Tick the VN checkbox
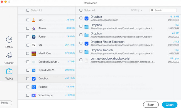The height and width of the screenshot is (108, 181). click(x=28, y=45)
